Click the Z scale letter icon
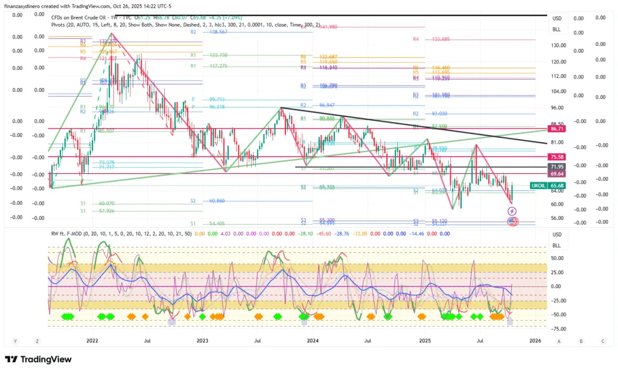Image resolution: width=618 pixels, height=372 pixels. point(37,341)
